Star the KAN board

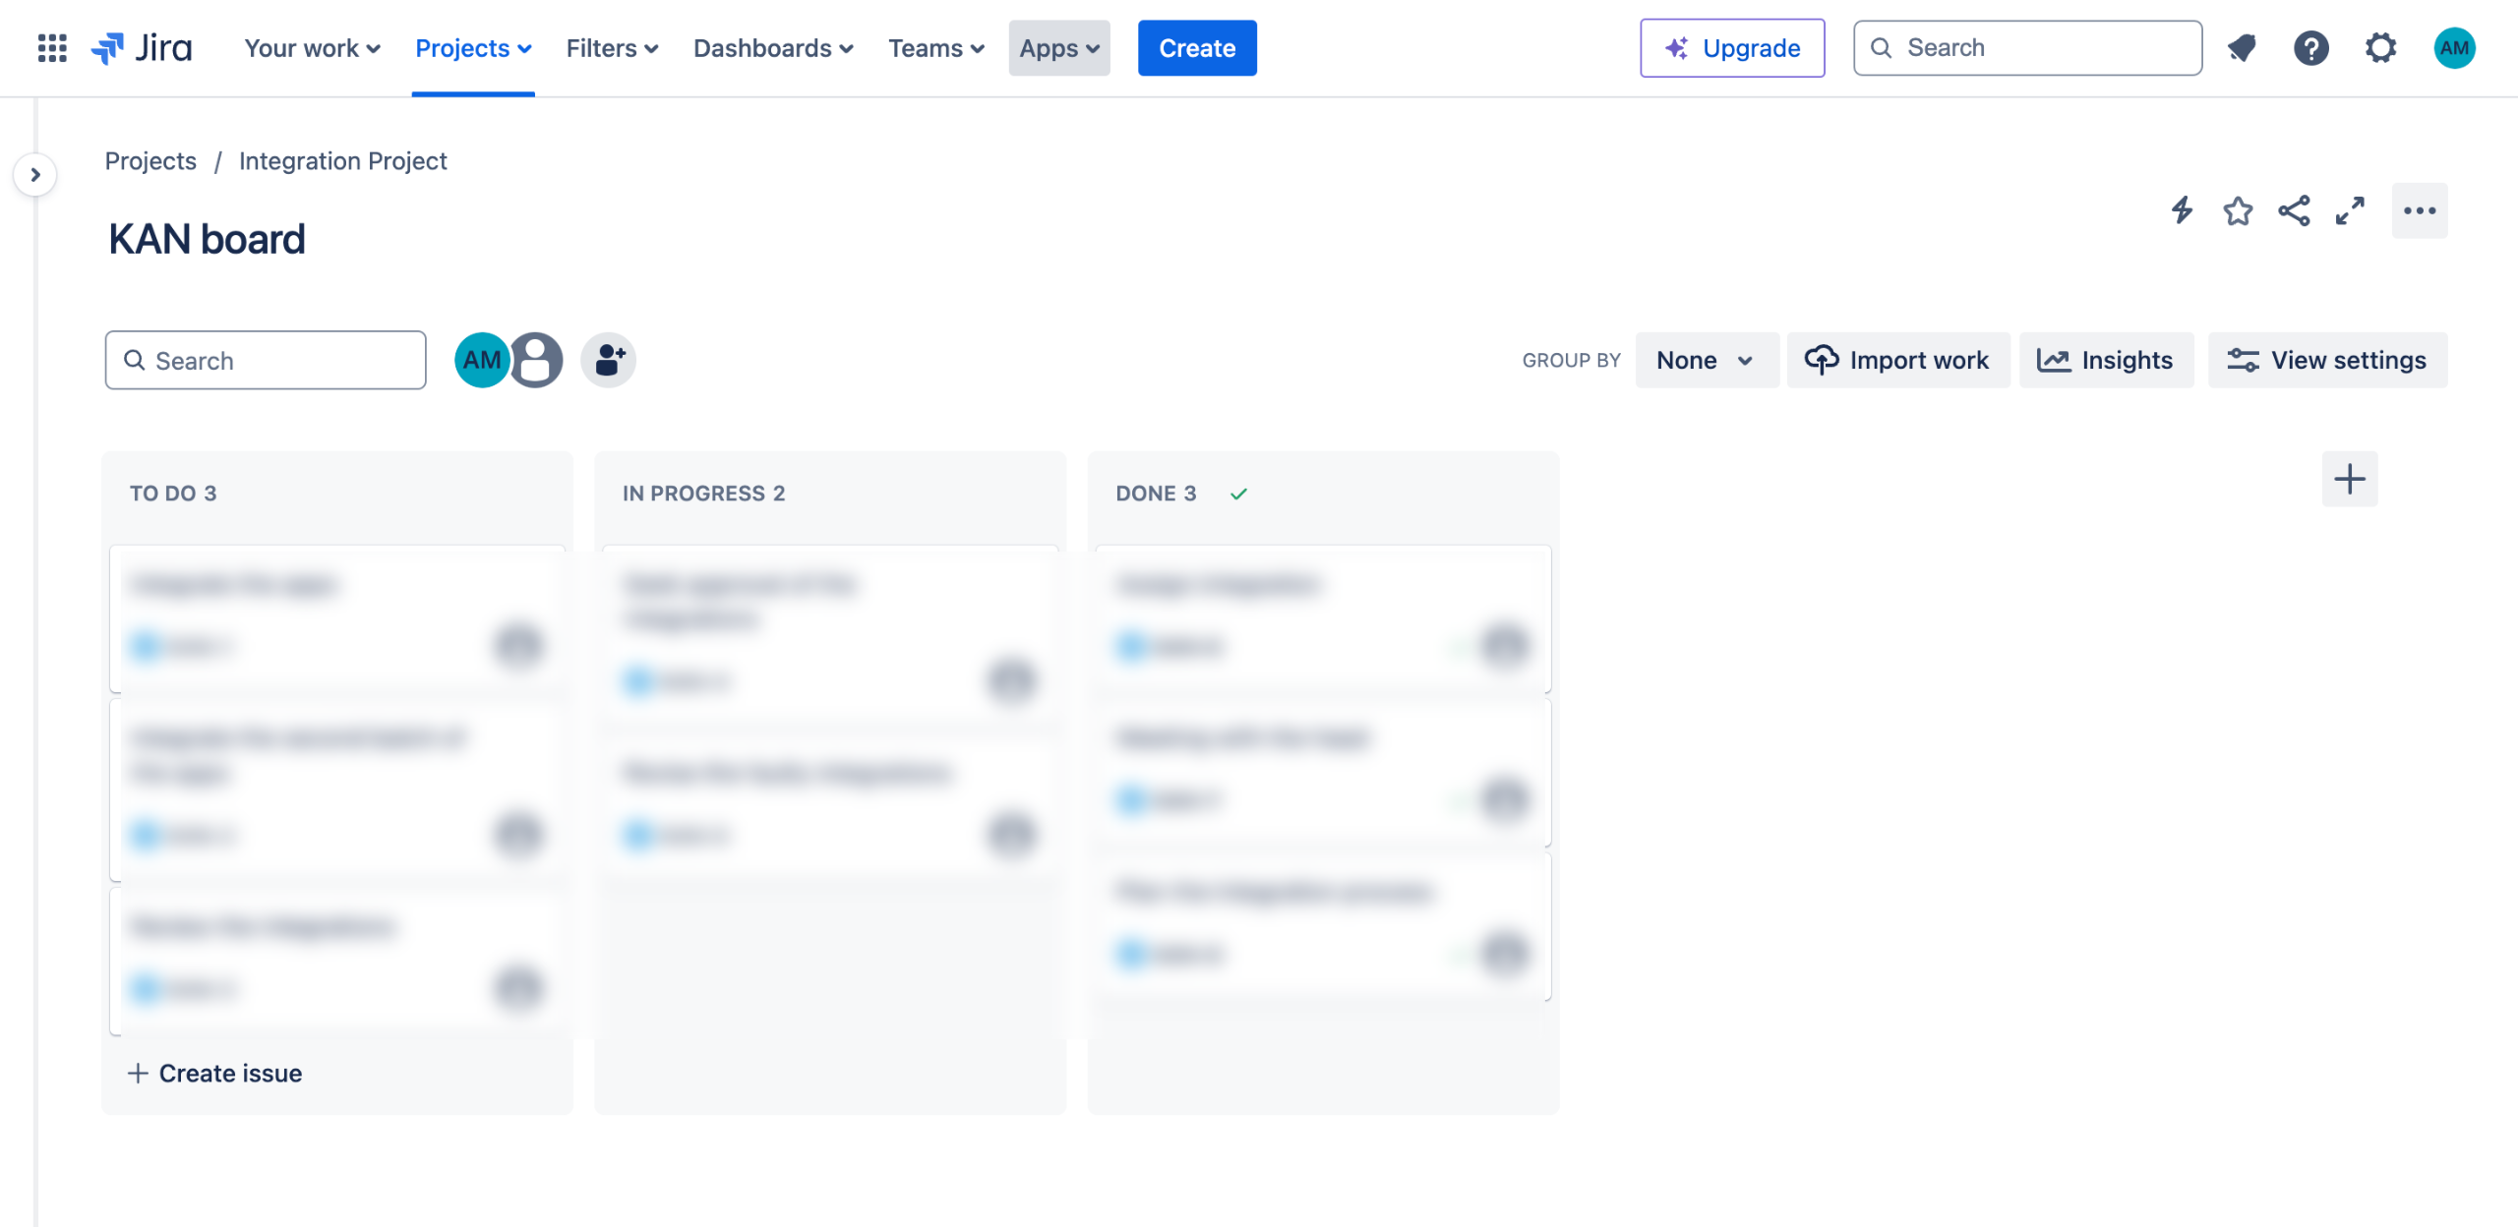[2238, 210]
